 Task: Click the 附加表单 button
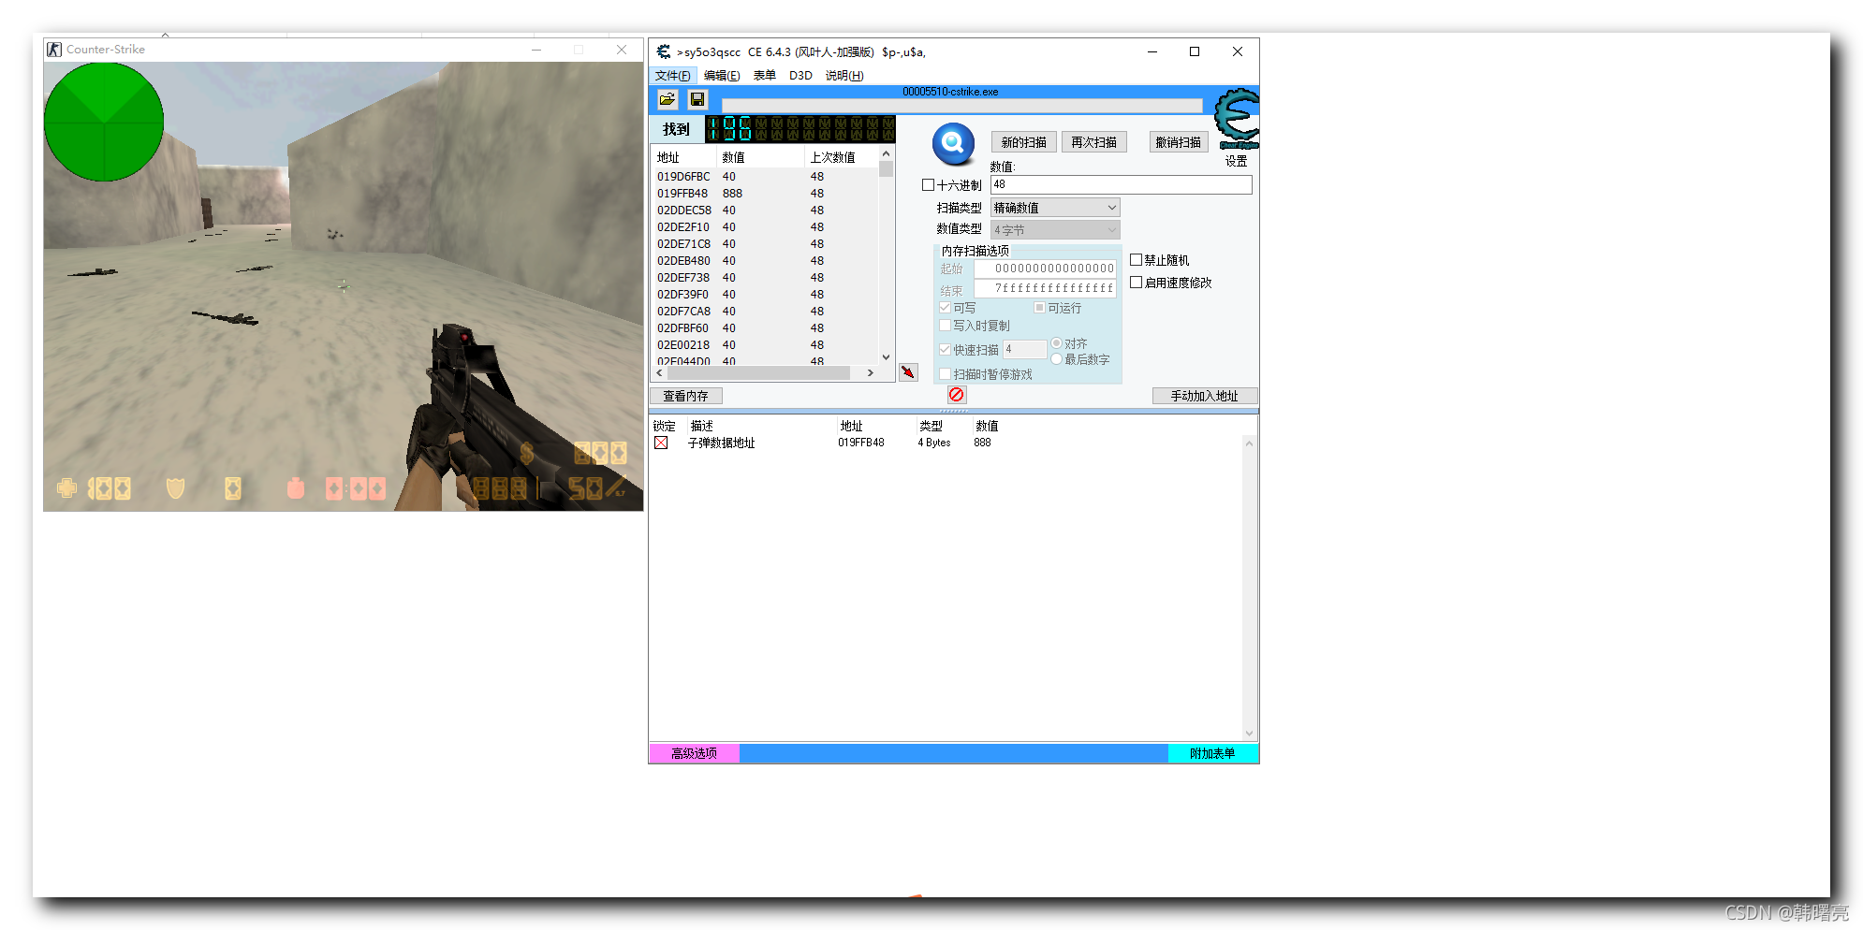coord(1212,753)
